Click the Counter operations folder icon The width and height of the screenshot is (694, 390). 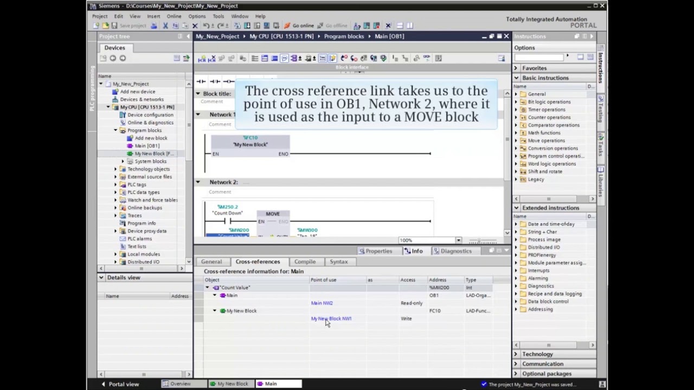523,117
